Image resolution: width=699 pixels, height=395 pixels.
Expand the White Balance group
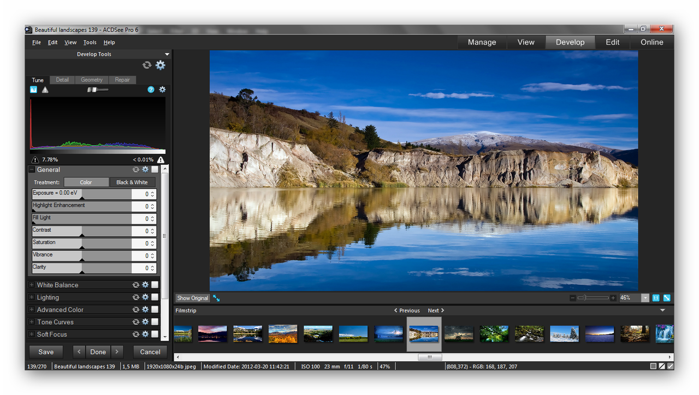click(x=32, y=285)
